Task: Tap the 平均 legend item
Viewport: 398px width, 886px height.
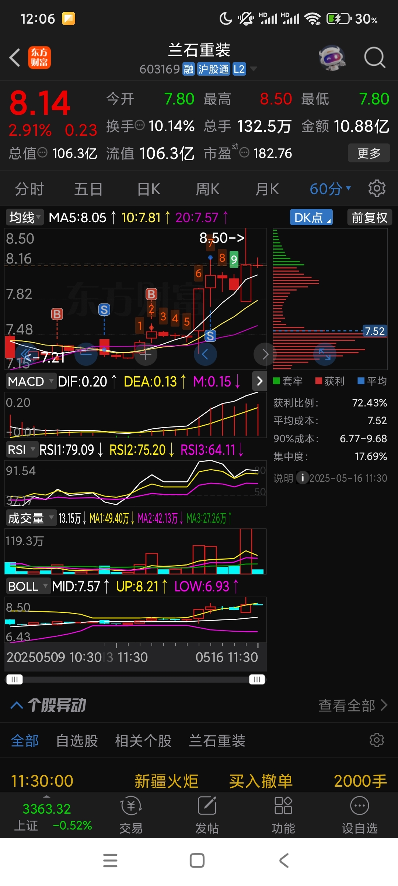Action: [372, 381]
